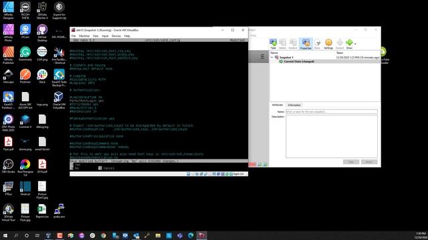Screen dimensions: 428x240
Task: Switch to the Attributes tab
Action: point(278,105)
